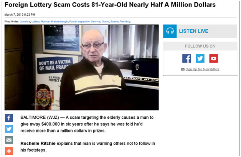The width and height of the screenshot is (241, 157).
Task: Share article via Facebook side button
Action: (9, 118)
